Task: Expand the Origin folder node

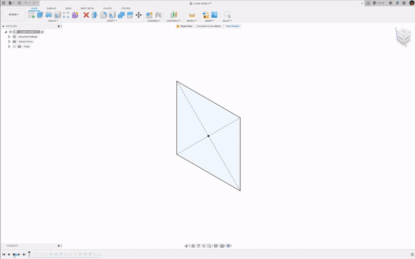Action: [9, 47]
